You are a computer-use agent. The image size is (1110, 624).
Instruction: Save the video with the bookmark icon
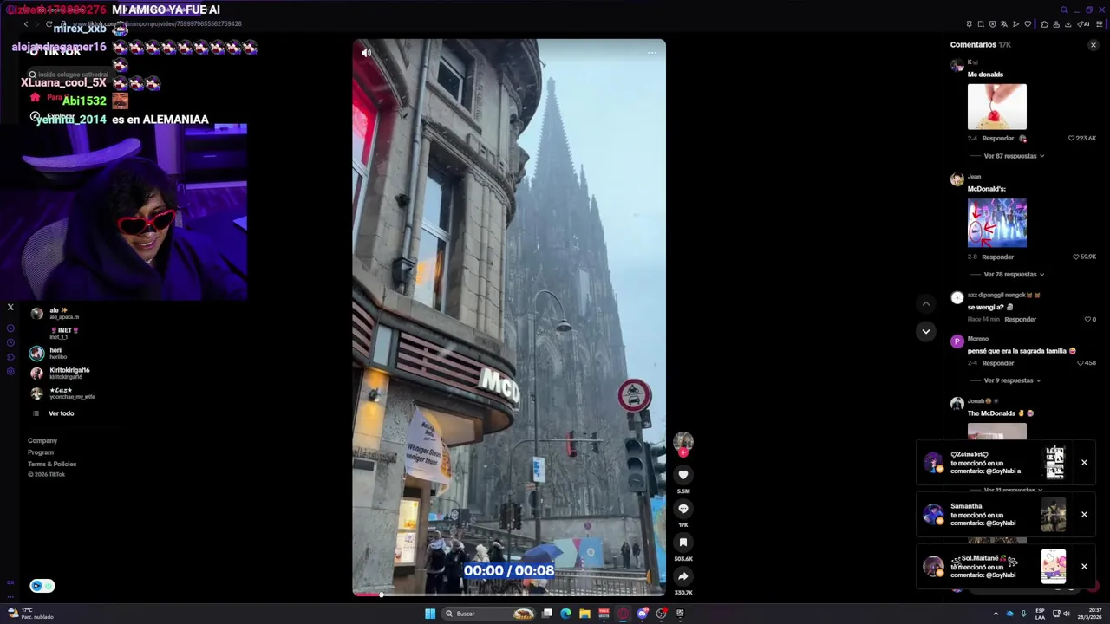tap(683, 543)
